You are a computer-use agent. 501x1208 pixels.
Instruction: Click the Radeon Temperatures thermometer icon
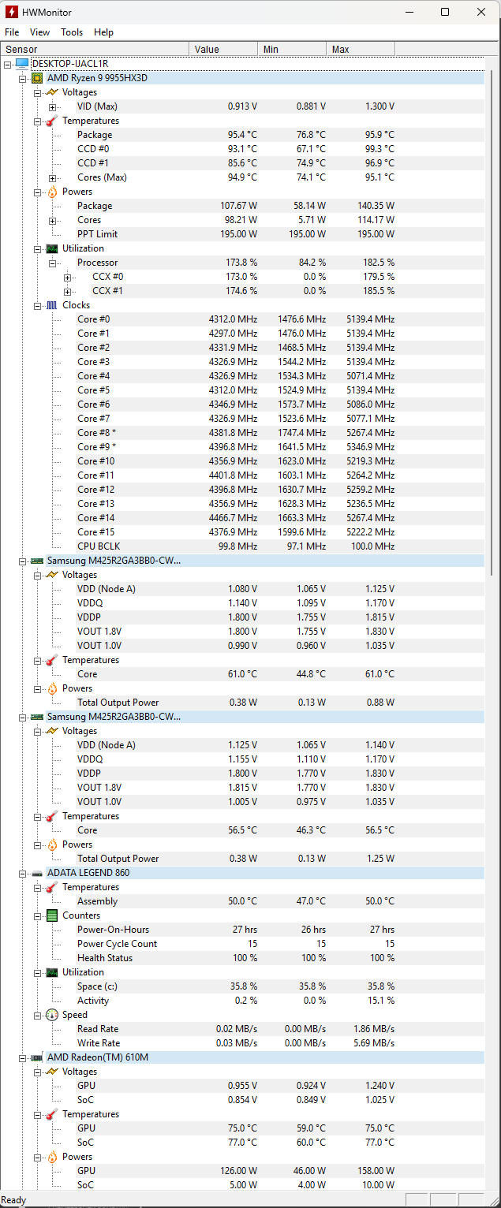(x=52, y=1114)
